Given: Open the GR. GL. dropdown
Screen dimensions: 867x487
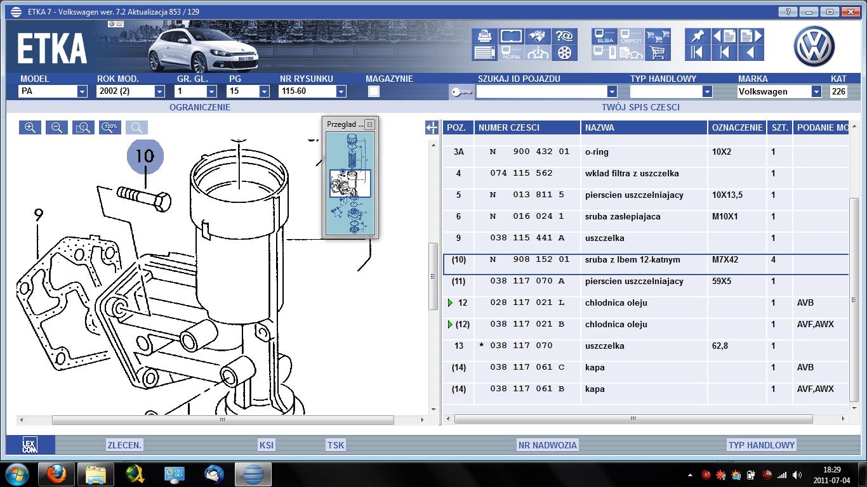Looking at the screenshot, I should (x=212, y=91).
